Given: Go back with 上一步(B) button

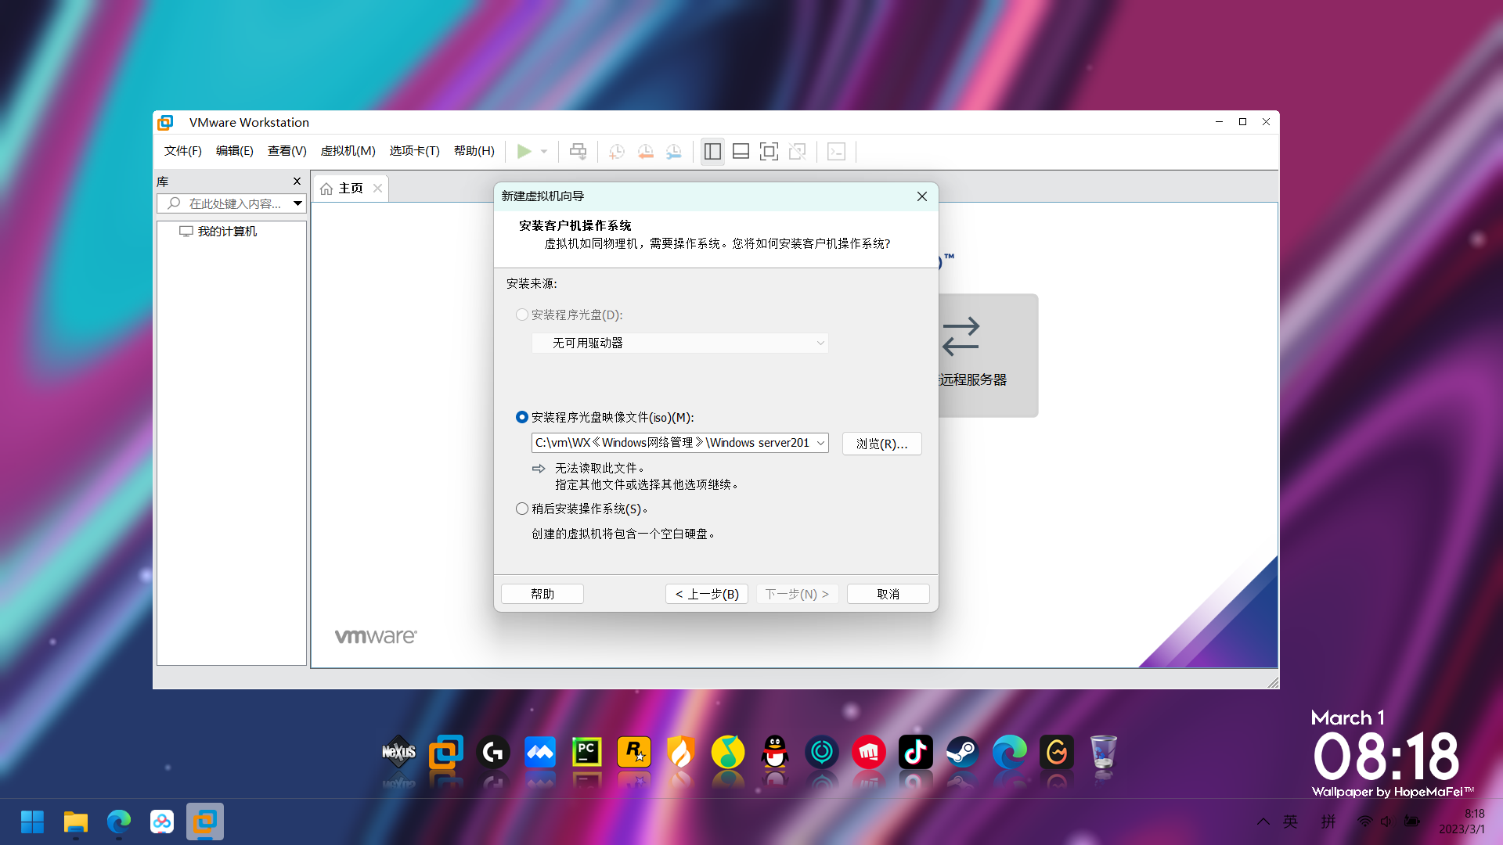Looking at the screenshot, I should 707,594.
